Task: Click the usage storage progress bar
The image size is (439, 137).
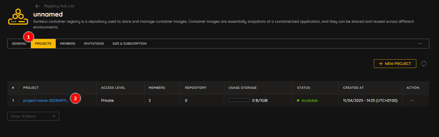Action: click(x=239, y=100)
